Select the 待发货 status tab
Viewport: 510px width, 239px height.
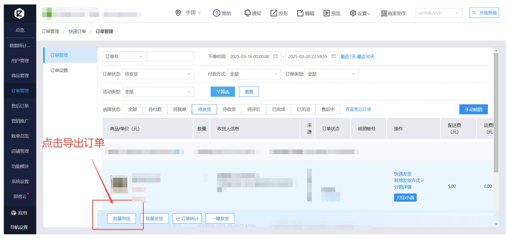(204, 109)
